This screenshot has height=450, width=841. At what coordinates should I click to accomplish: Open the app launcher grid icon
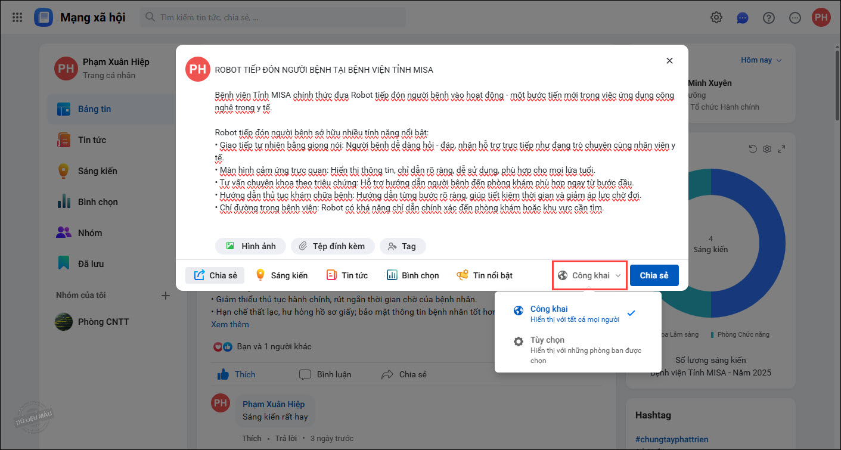tap(17, 17)
